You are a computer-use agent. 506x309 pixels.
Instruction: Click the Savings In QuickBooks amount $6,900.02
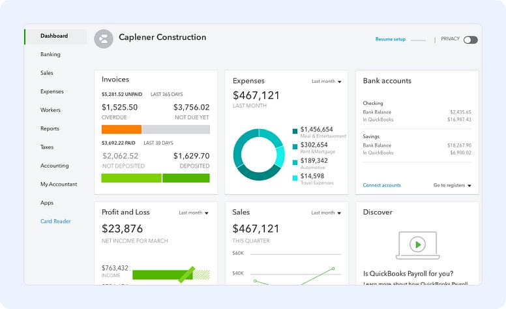(460, 153)
